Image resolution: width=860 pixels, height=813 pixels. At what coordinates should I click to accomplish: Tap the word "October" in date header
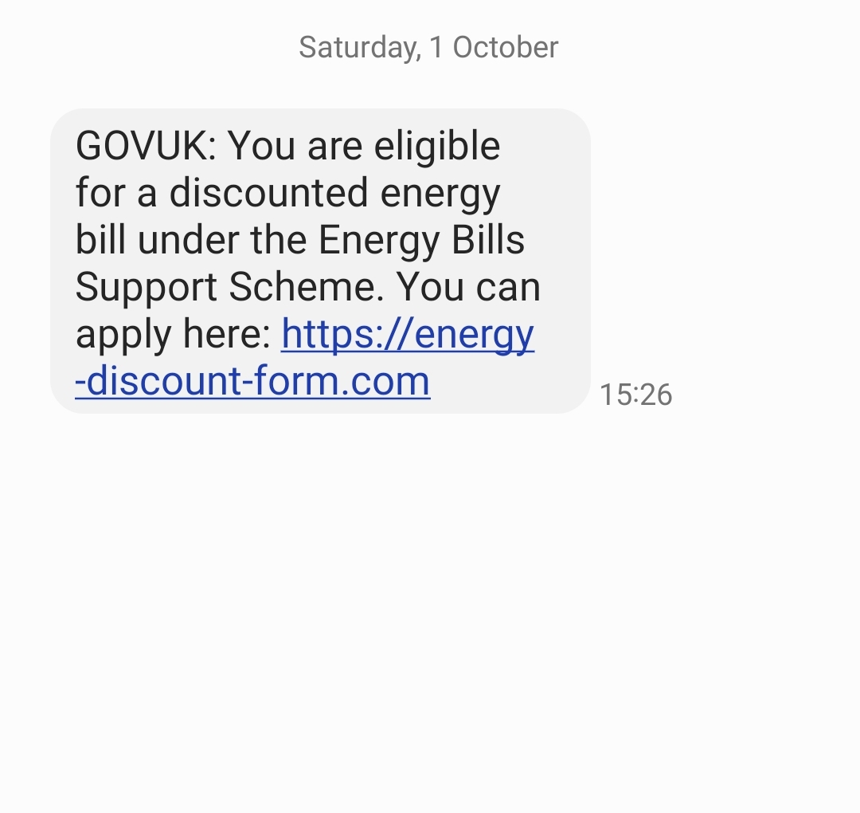click(506, 47)
